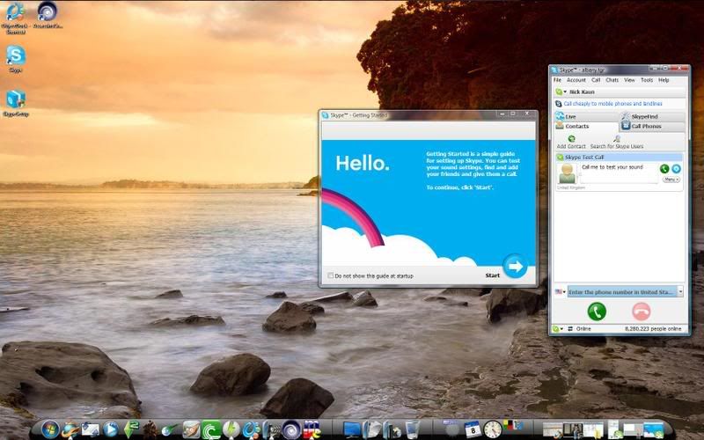Click the blue arrow Start icon in Getting Started
This screenshot has height=440, width=704.
point(515,267)
